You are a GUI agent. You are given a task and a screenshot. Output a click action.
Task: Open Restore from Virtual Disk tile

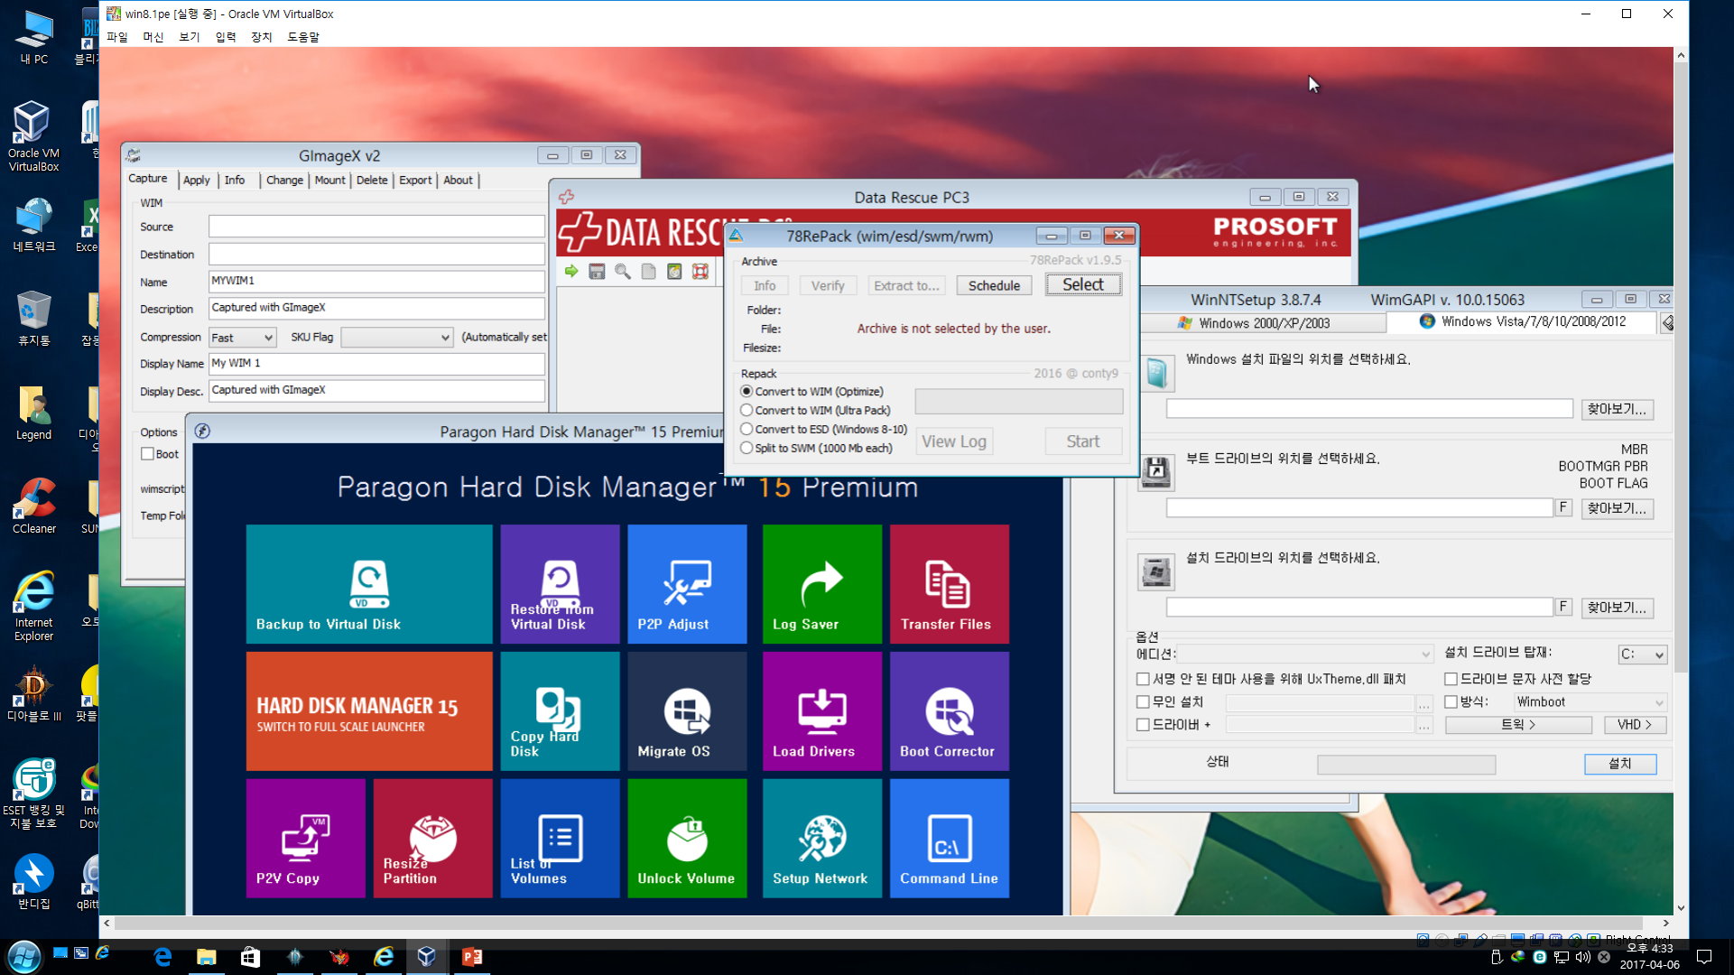coord(560,584)
